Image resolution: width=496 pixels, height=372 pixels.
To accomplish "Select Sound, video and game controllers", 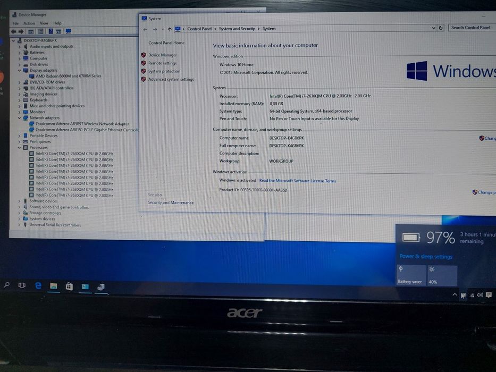I will coord(59,207).
